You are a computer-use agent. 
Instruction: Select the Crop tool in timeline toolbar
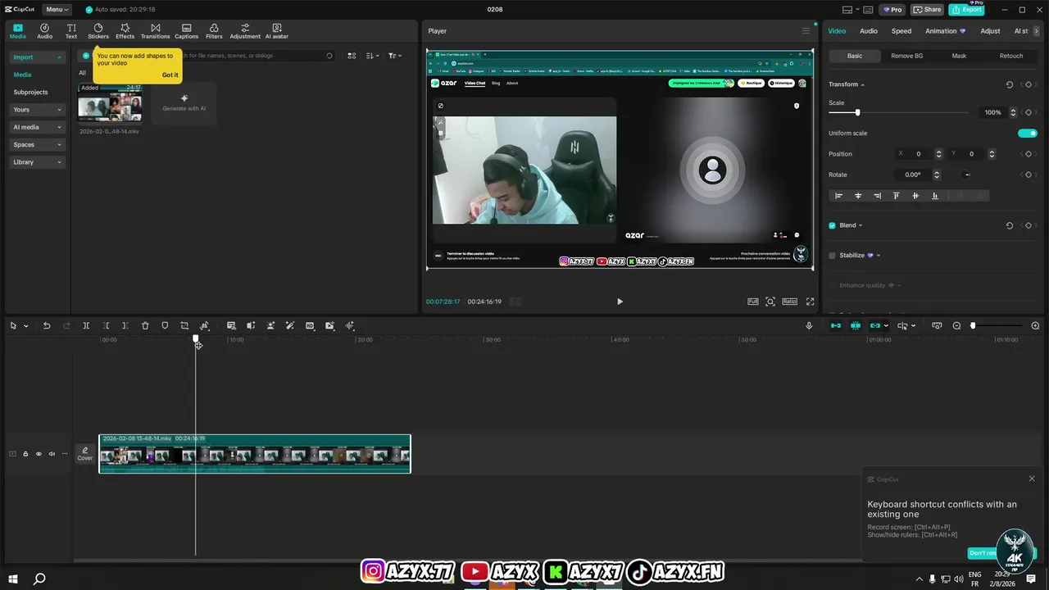(x=184, y=325)
